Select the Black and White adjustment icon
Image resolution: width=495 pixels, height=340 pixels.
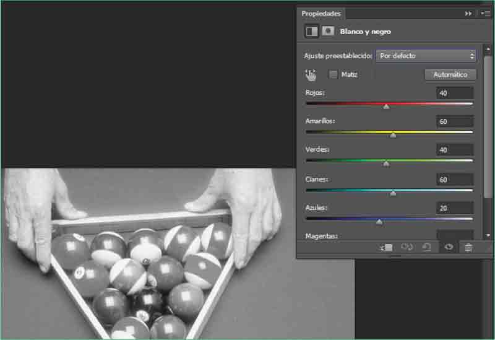click(x=312, y=31)
